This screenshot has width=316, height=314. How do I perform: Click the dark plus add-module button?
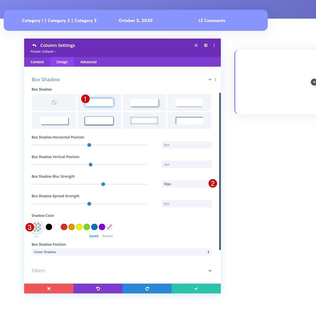click(x=313, y=82)
